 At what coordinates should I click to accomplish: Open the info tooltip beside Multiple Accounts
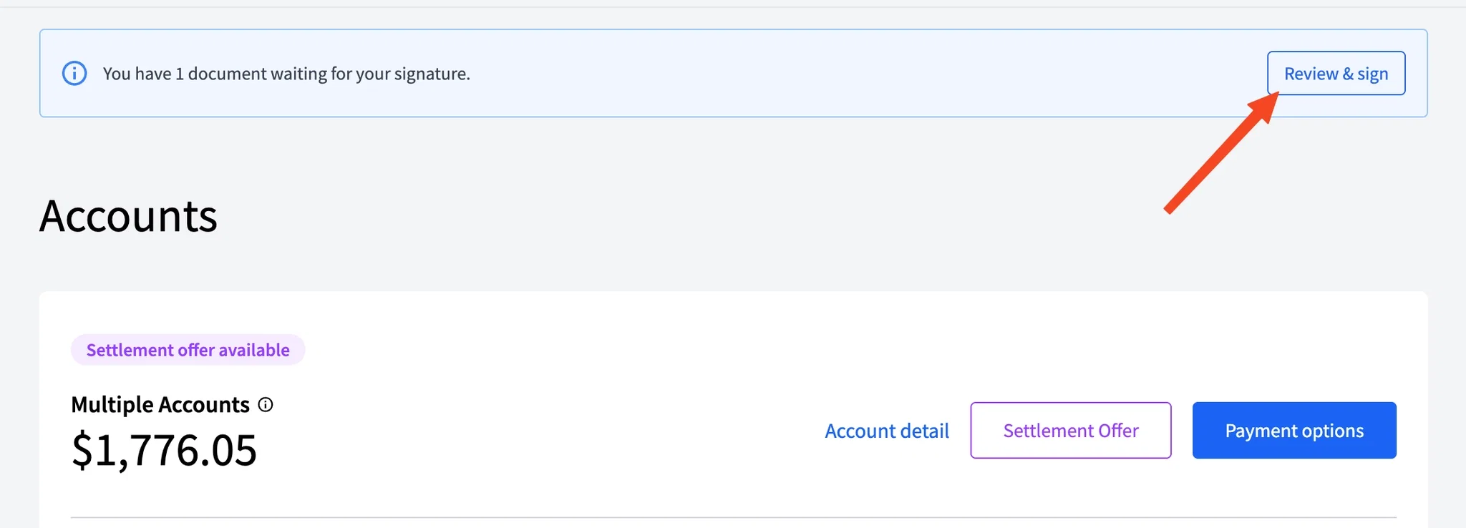[x=266, y=405]
